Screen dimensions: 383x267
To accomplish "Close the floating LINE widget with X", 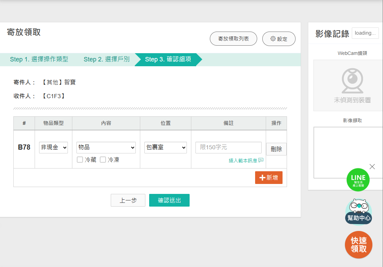I will click(372, 166).
